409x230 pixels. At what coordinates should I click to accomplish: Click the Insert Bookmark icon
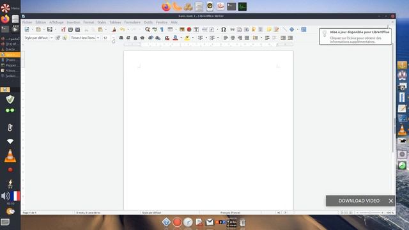tap(254, 29)
